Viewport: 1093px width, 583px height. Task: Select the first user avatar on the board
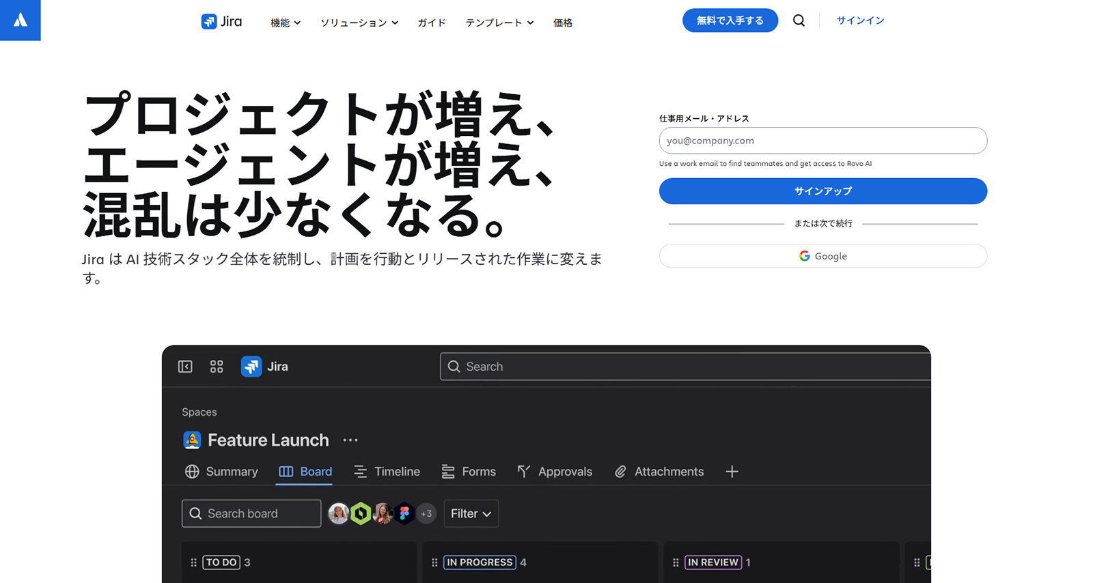pos(339,513)
